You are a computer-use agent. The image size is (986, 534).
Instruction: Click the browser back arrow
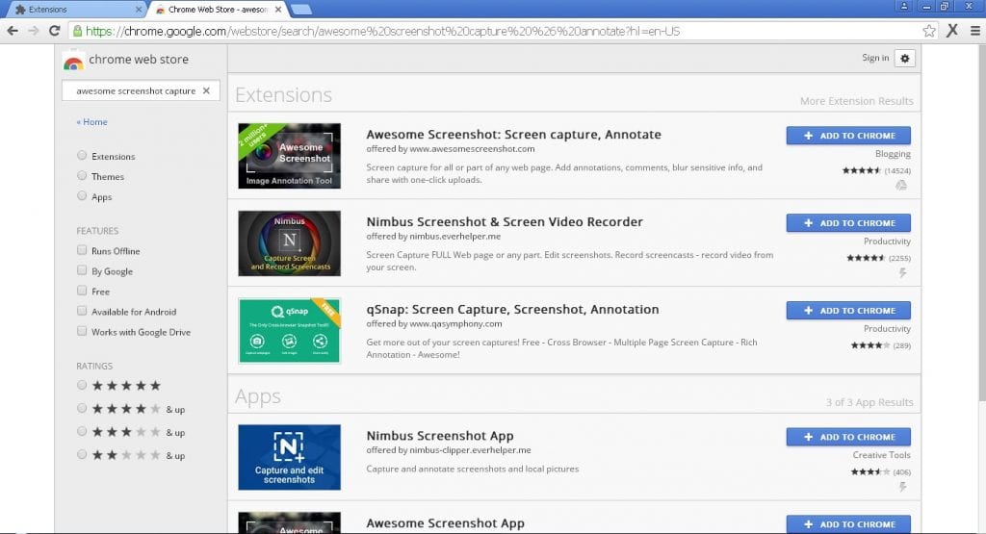point(13,31)
